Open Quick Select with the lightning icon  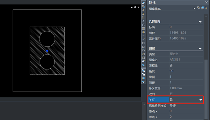(x=206, y=8)
